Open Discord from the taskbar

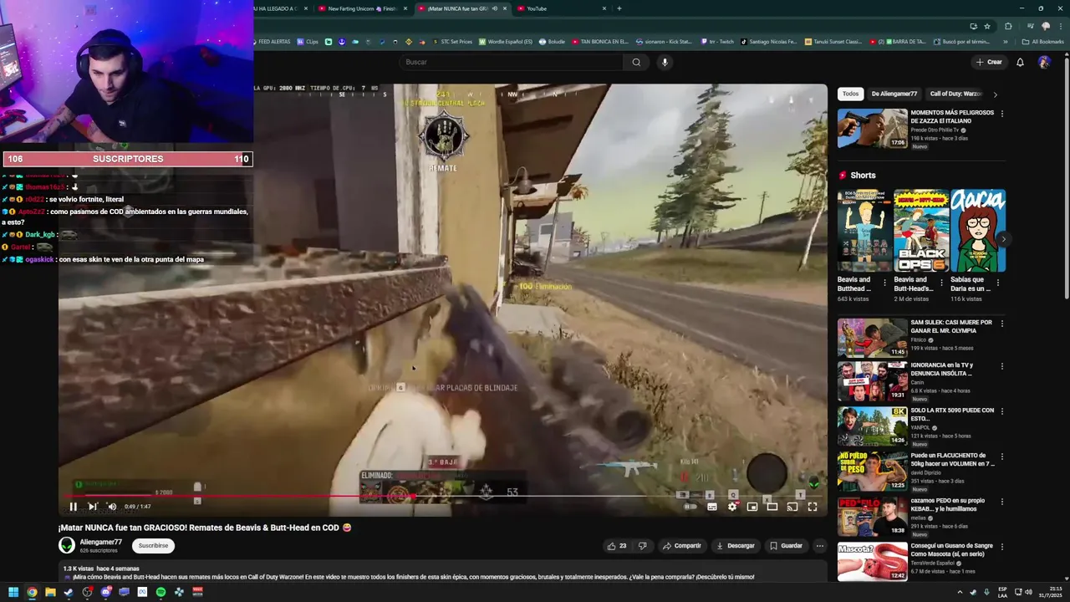[105, 592]
